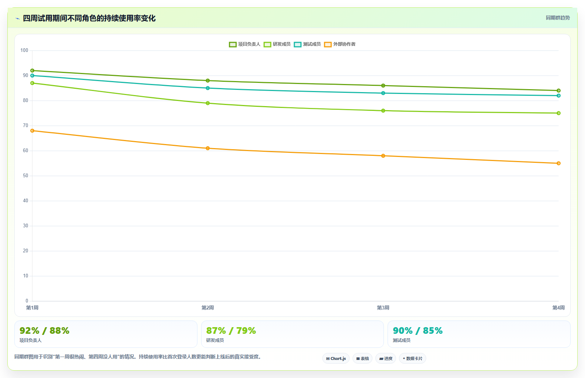Click 研发成员 data point at 第2周
585x378 pixels.
pyautogui.click(x=208, y=103)
